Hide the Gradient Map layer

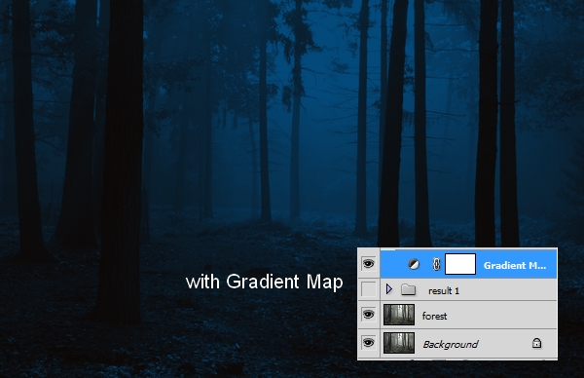pyautogui.click(x=368, y=264)
